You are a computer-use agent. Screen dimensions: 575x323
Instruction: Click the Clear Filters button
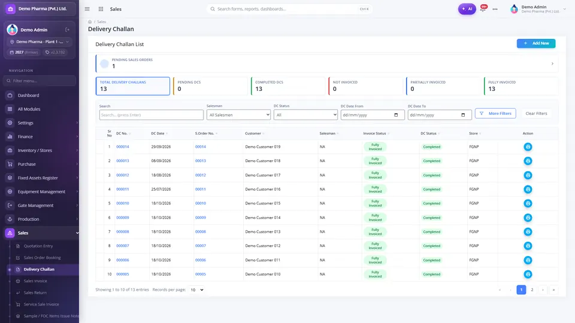point(536,114)
